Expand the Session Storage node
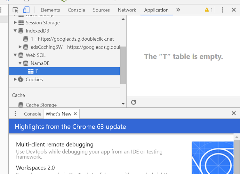The width and height of the screenshot is (240, 174). [x=15, y=22]
